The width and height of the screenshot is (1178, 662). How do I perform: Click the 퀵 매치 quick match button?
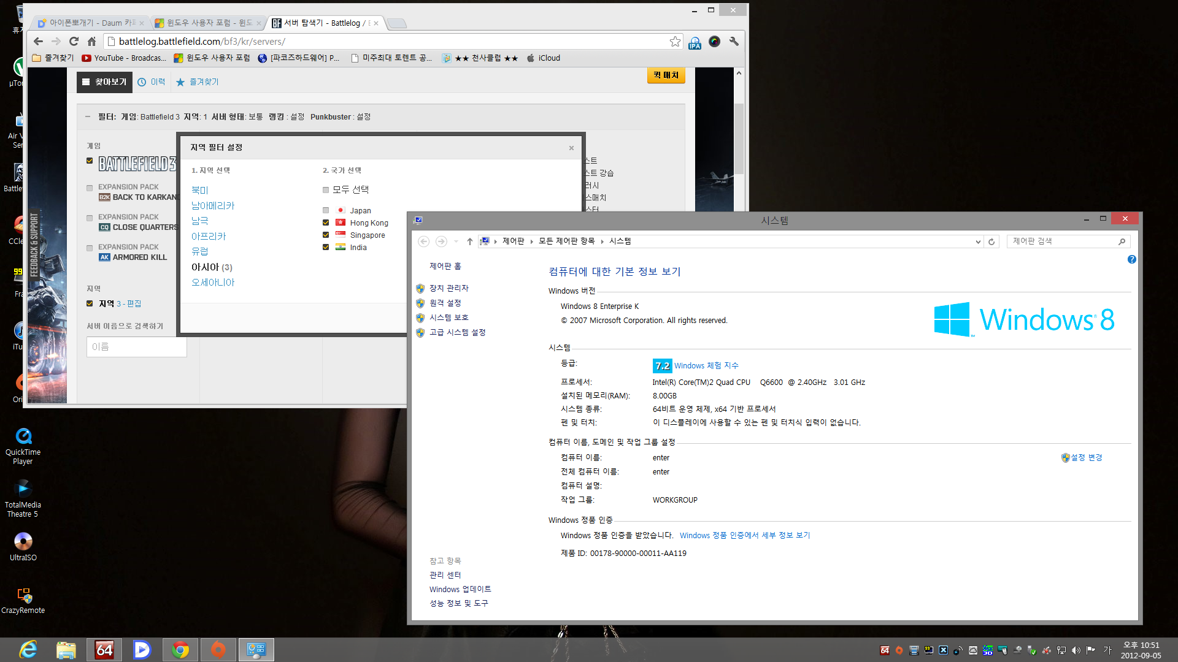click(x=666, y=75)
